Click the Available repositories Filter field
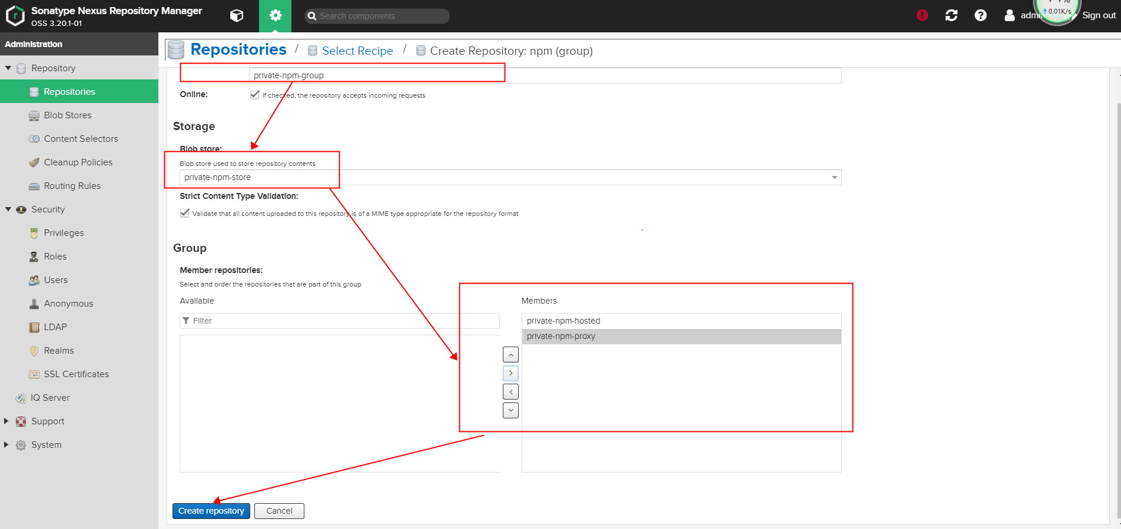1121x529 pixels. pyautogui.click(x=340, y=321)
